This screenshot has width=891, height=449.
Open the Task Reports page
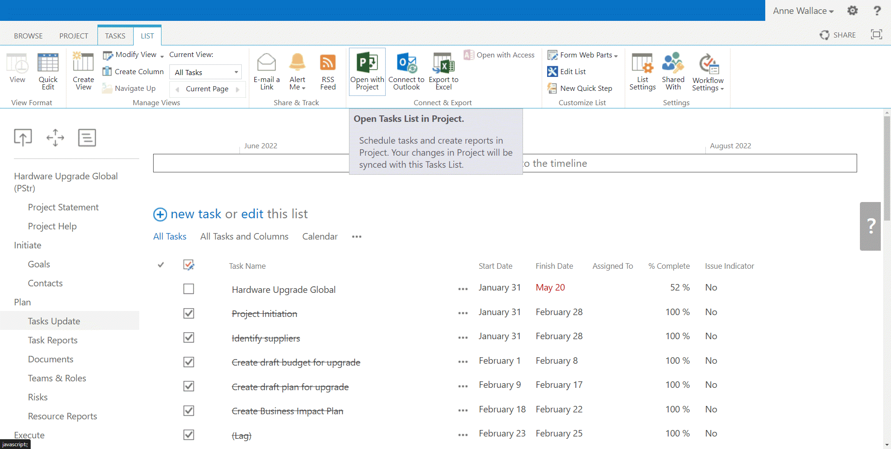pyautogui.click(x=52, y=340)
